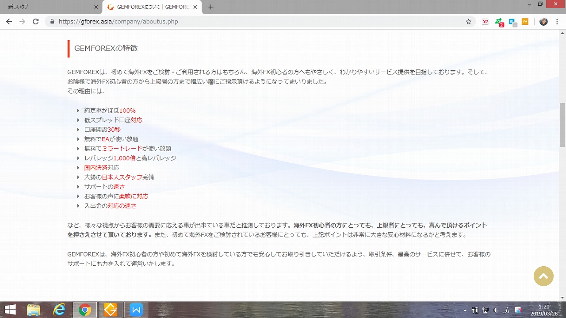Select the GEMFOREXについて tab

(150, 7)
